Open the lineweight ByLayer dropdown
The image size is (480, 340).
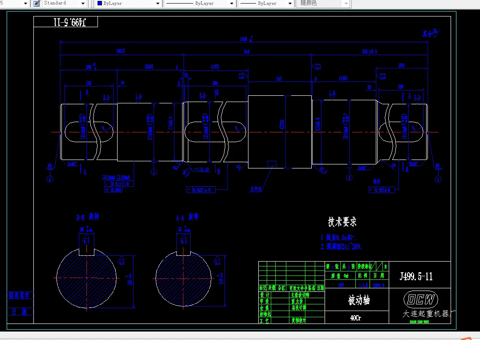[x=290, y=4]
